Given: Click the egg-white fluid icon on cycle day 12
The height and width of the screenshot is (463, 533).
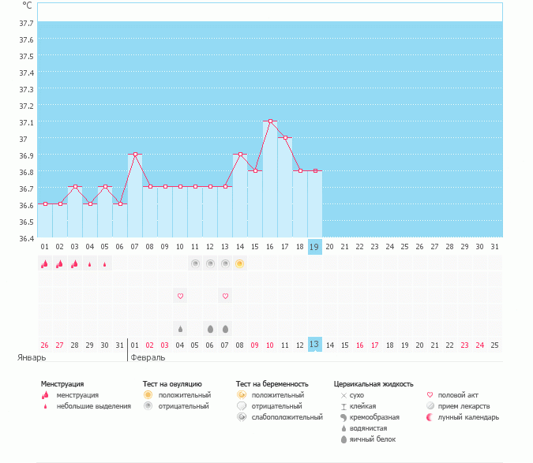Looking at the screenshot, I should pyautogui.click(x=210, y=329).
